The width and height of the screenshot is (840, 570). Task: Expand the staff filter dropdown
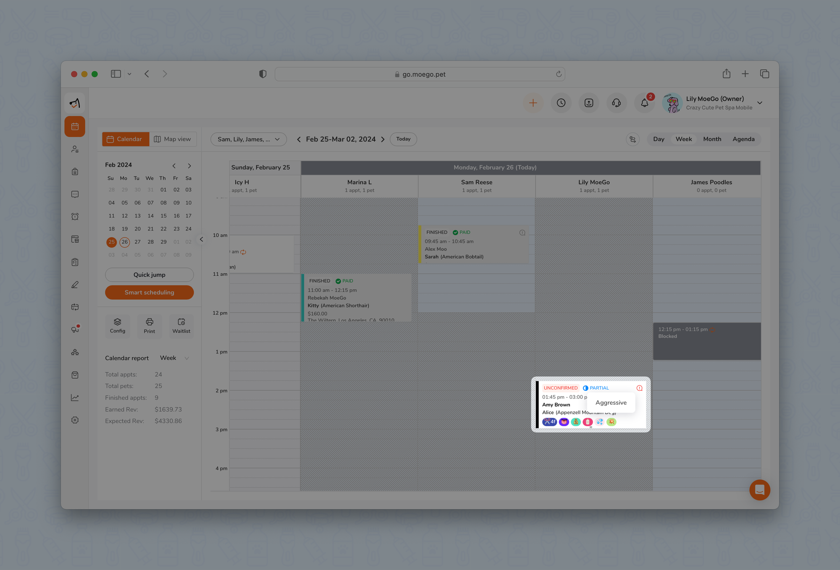[x=248, y=139]
